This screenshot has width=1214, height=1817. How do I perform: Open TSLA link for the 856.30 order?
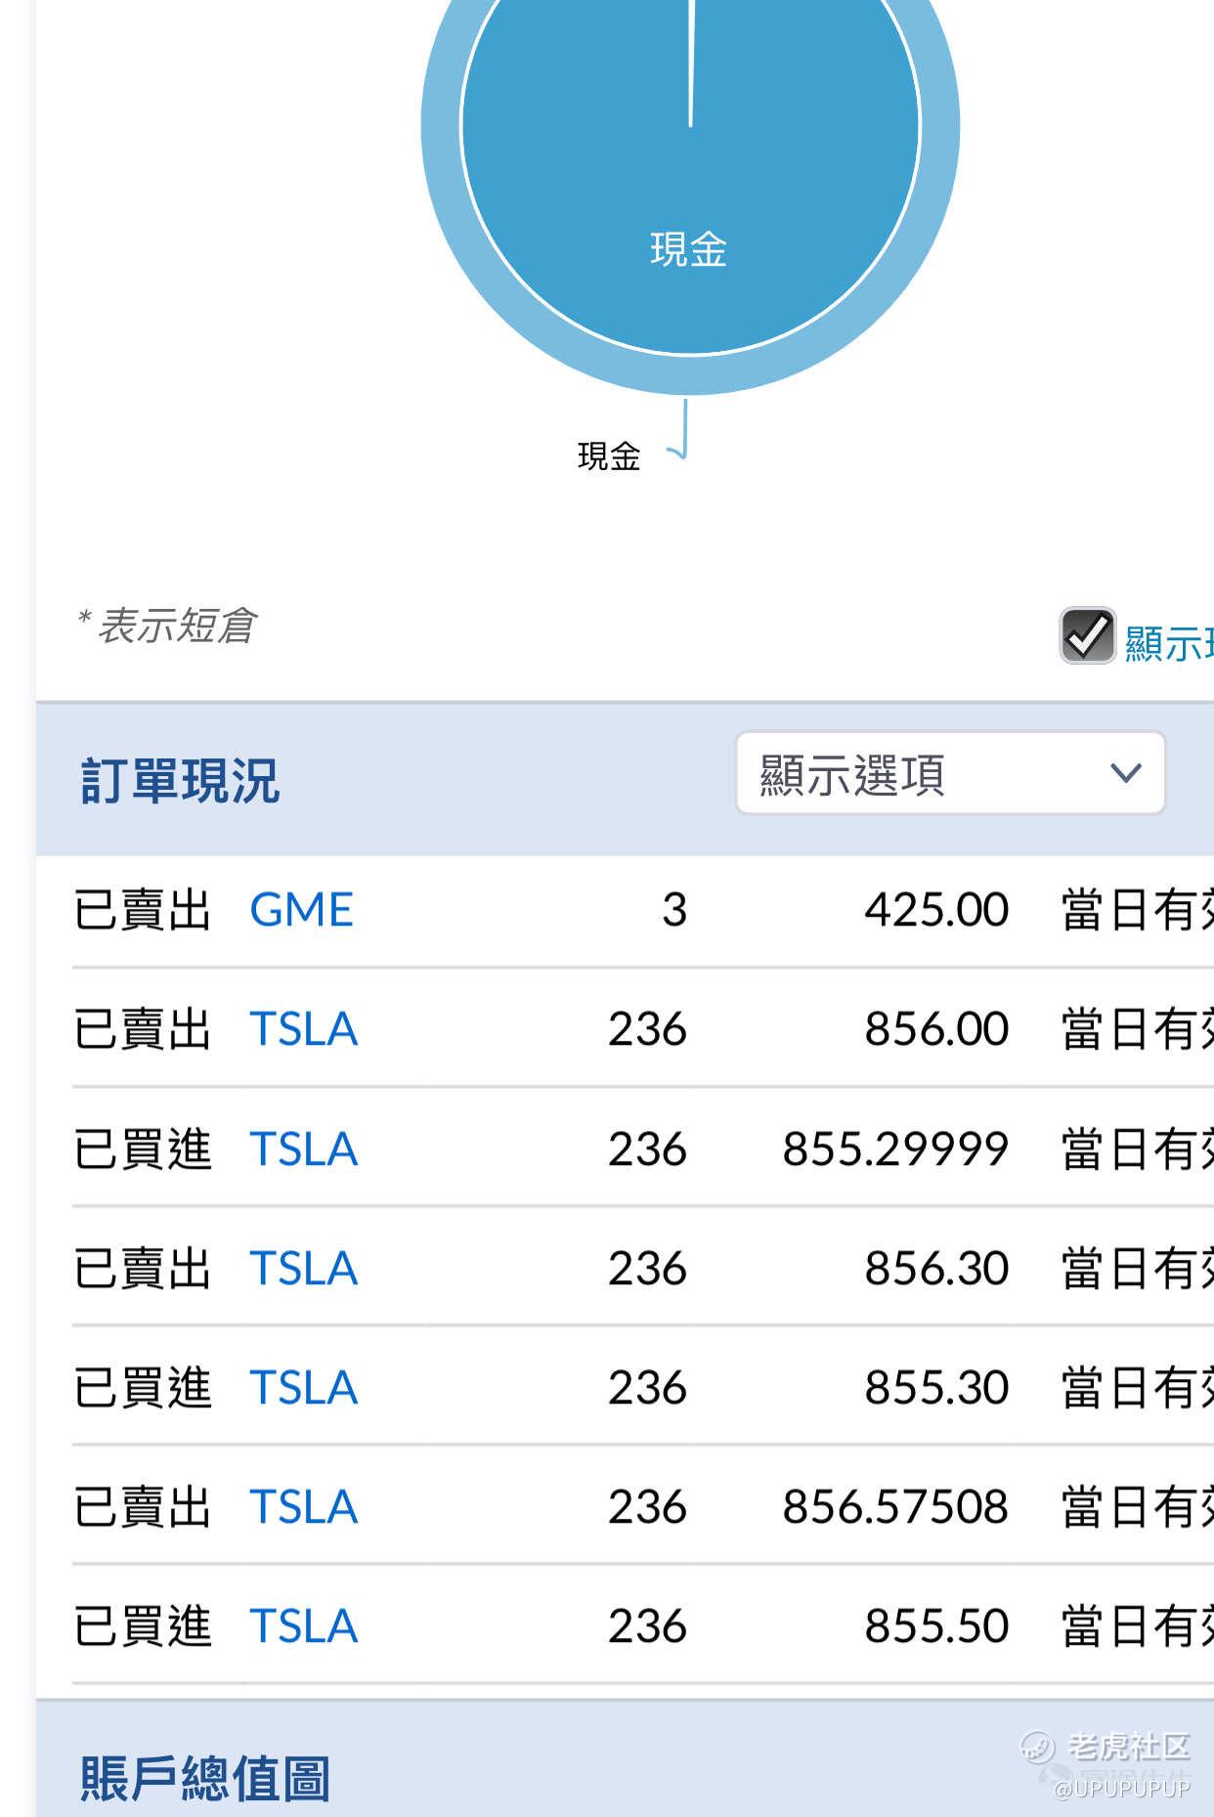pyautogui.click(x=304, y=1269)
